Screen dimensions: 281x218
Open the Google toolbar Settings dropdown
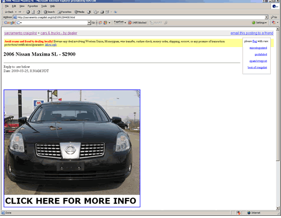point(259,22)
